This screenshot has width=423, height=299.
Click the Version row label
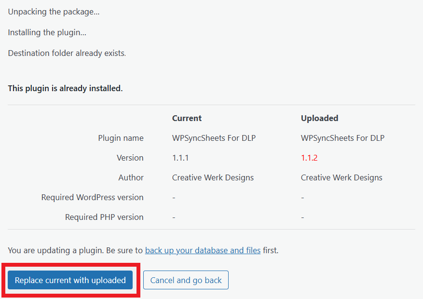click(130, 158)
